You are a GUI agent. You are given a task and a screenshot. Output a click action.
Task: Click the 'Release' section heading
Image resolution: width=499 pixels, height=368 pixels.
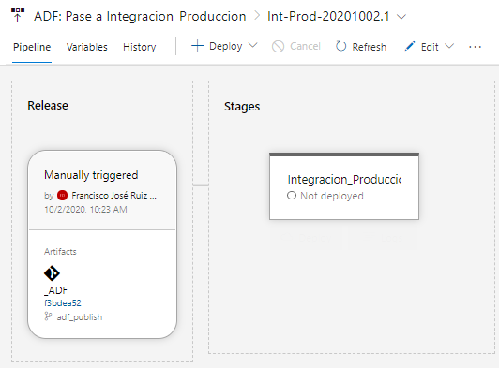[48, 106]
